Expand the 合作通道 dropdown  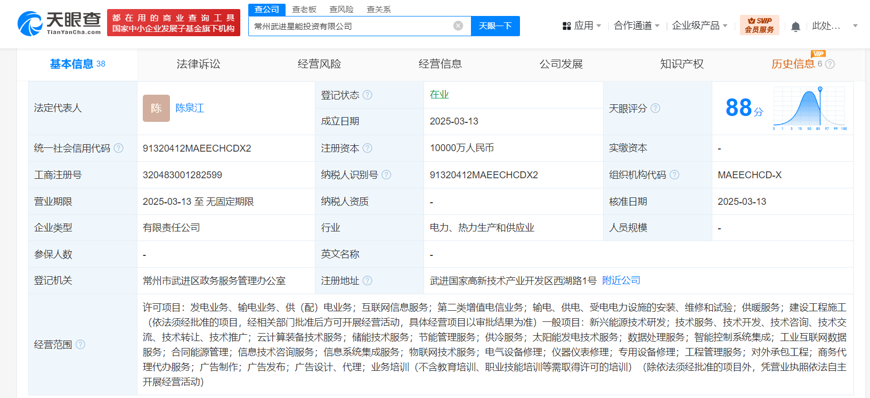[x=637, y=26]
